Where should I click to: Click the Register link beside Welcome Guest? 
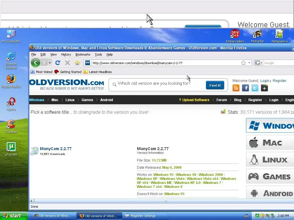279,80
